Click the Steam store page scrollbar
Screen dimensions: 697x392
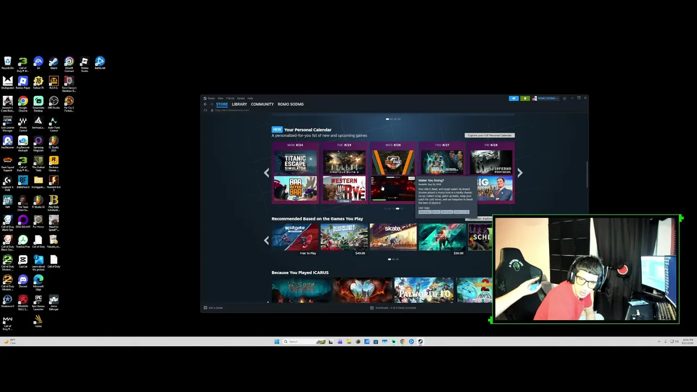click(586, 174)
